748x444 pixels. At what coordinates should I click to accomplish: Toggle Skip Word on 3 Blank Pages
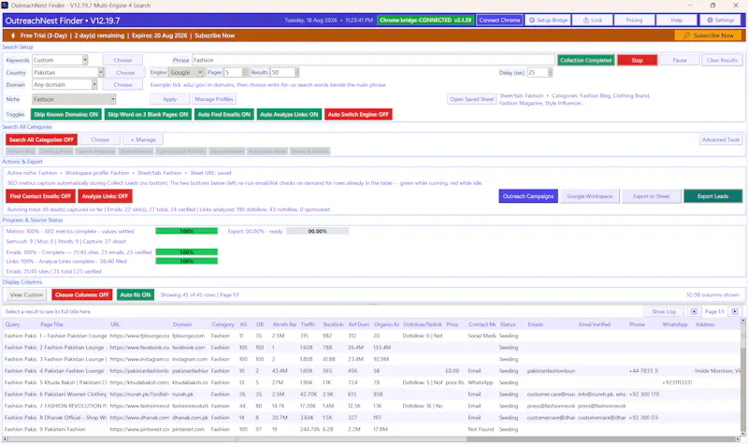pos(148,114)
